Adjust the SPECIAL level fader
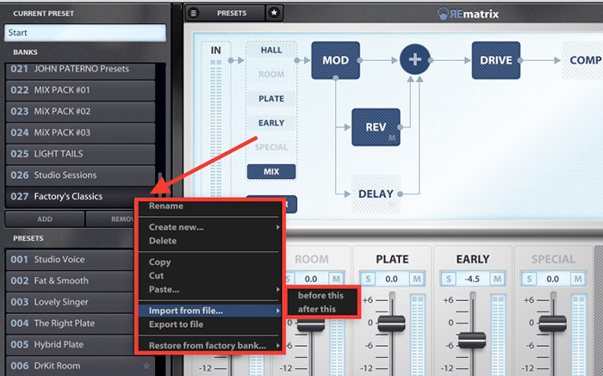Screen dimensions: 603x376 [x=553, y=324]
